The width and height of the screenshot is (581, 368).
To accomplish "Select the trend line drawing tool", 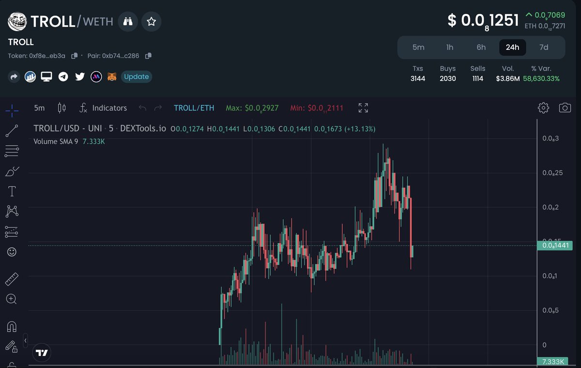I will (12, 130).
